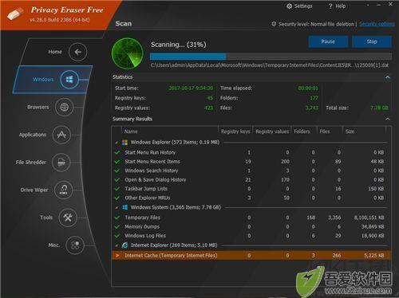Click the Home back-arrow icon
Screen dimensions: 399x298
point(77,52)
